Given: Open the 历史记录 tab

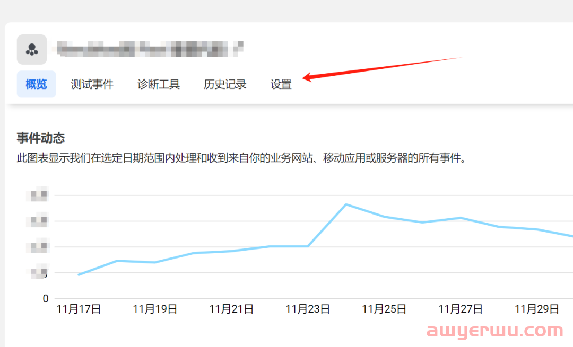Looking at the screenshot, I should [225, 84].
